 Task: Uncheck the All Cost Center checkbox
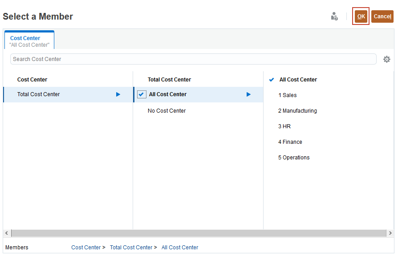(x=141, y=94)
